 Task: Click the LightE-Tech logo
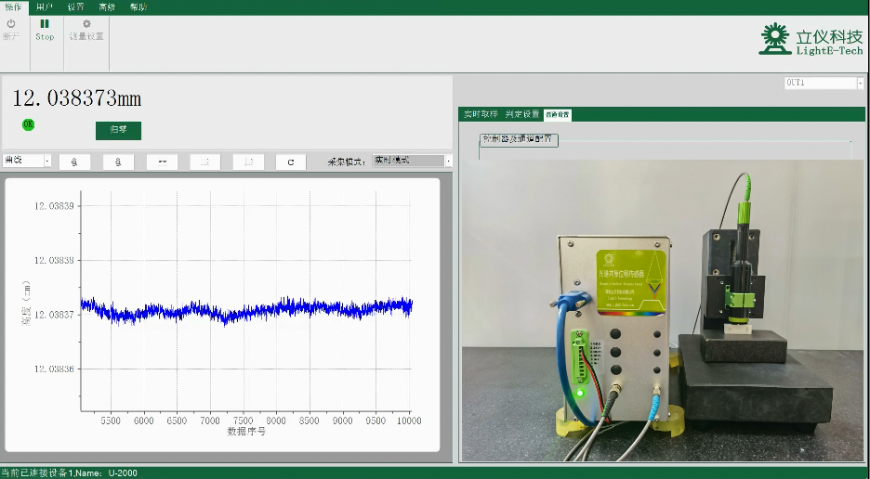(x=811, y=39)
